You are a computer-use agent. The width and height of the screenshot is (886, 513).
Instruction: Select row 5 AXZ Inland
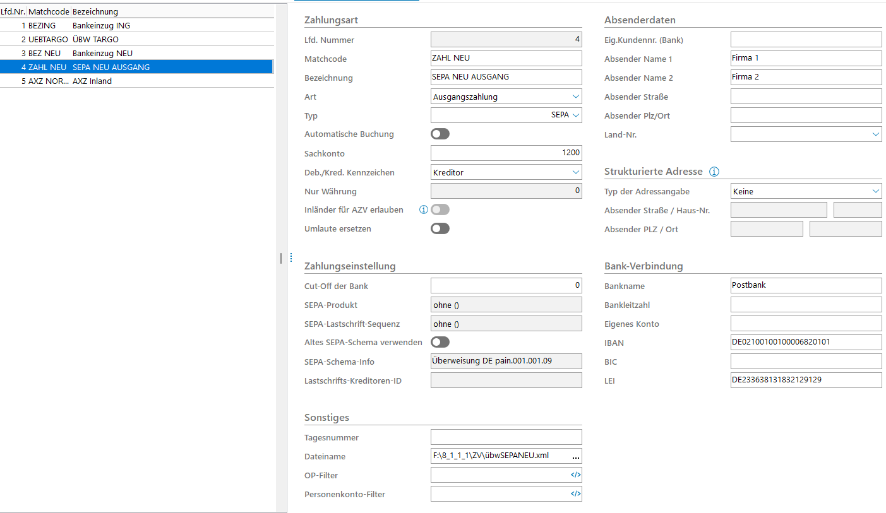pos(136,81)
